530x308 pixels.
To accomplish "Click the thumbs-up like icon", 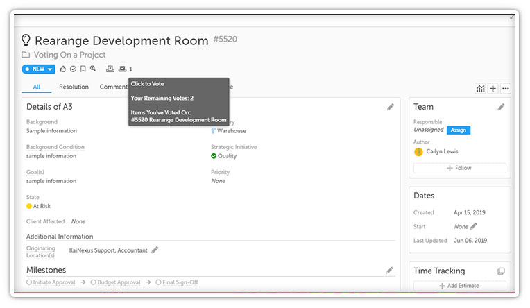I will click(62, 69).
